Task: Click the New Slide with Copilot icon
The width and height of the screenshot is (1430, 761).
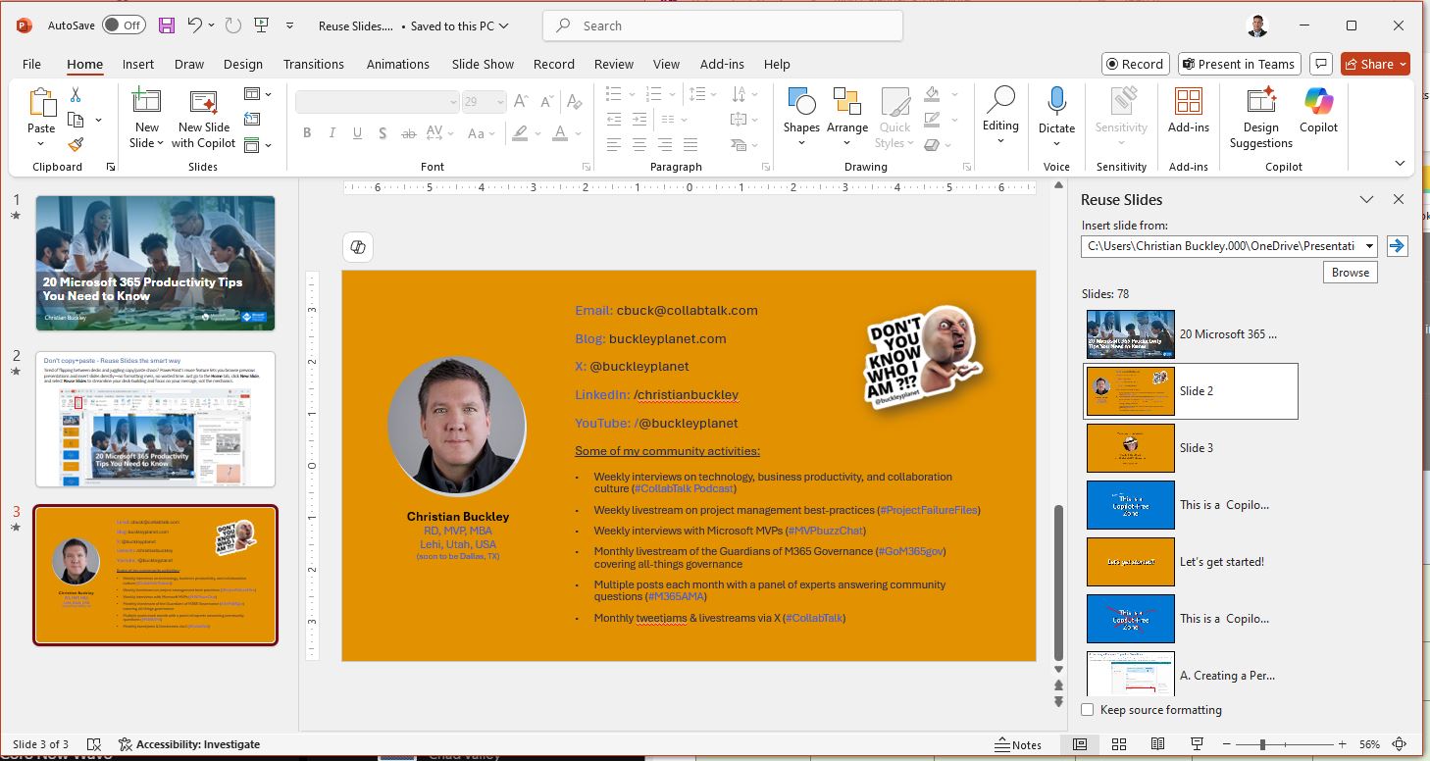Action: (203, 102)
